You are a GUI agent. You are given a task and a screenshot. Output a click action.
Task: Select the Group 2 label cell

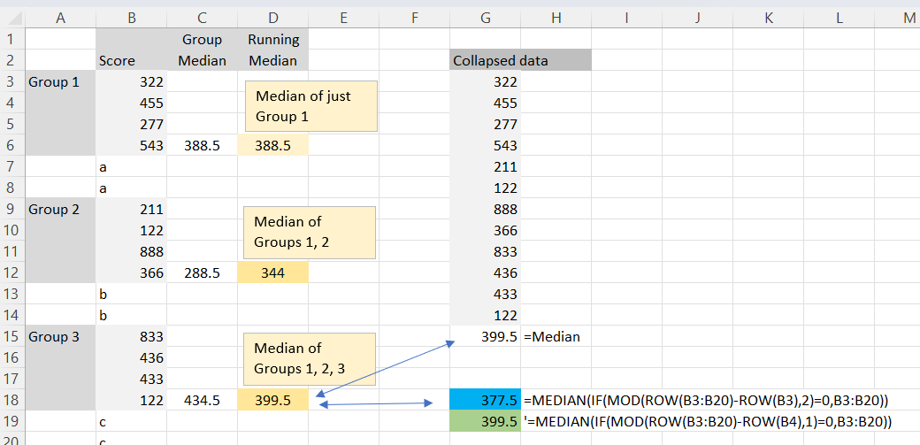click(x=60, y=209)
